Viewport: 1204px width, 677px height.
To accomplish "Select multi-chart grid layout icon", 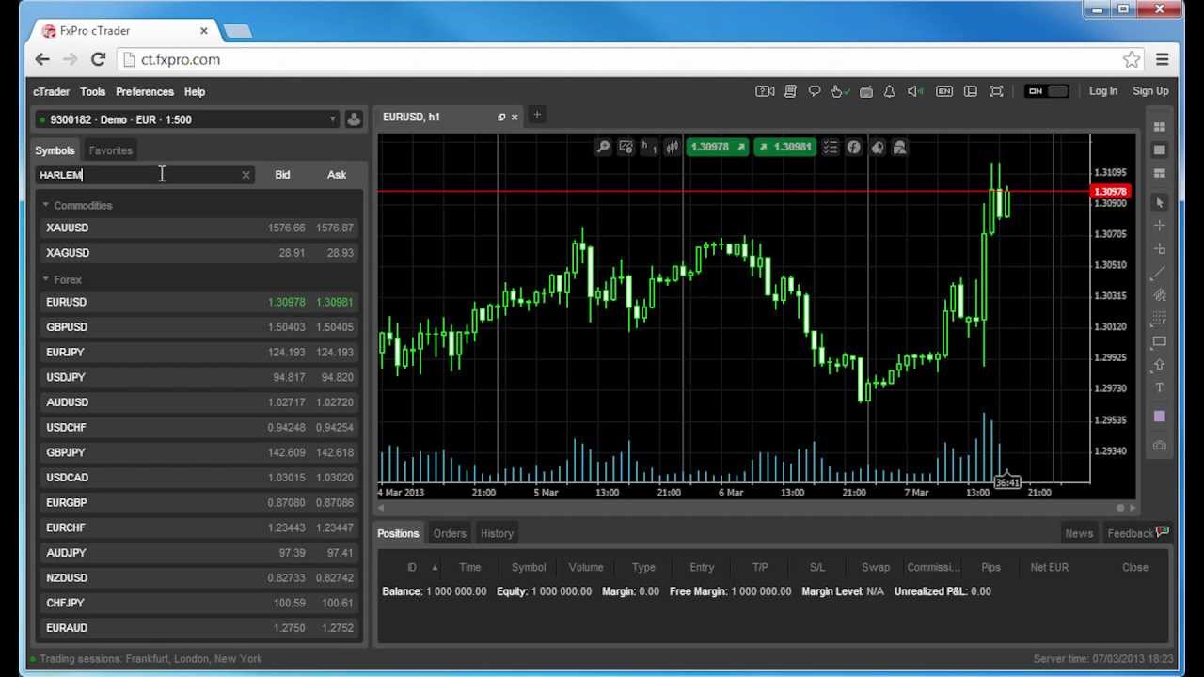I will (1159, 127).
